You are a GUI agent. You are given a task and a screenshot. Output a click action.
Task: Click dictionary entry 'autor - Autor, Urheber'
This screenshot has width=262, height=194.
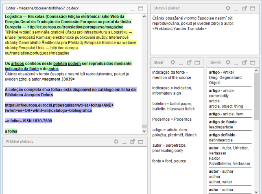[x=229, y=156]
